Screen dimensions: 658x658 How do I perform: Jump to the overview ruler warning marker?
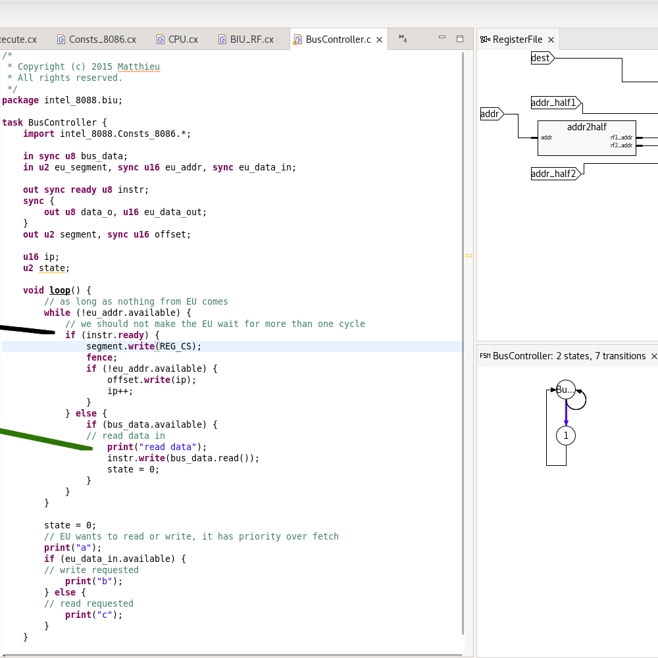pos(468,255)
